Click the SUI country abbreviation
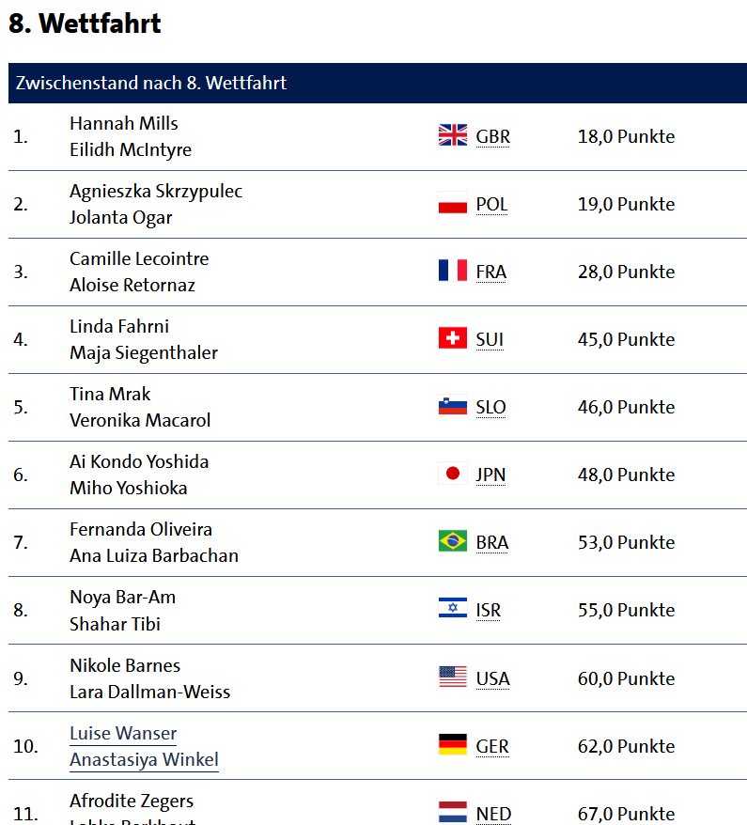 click(490, 340)
